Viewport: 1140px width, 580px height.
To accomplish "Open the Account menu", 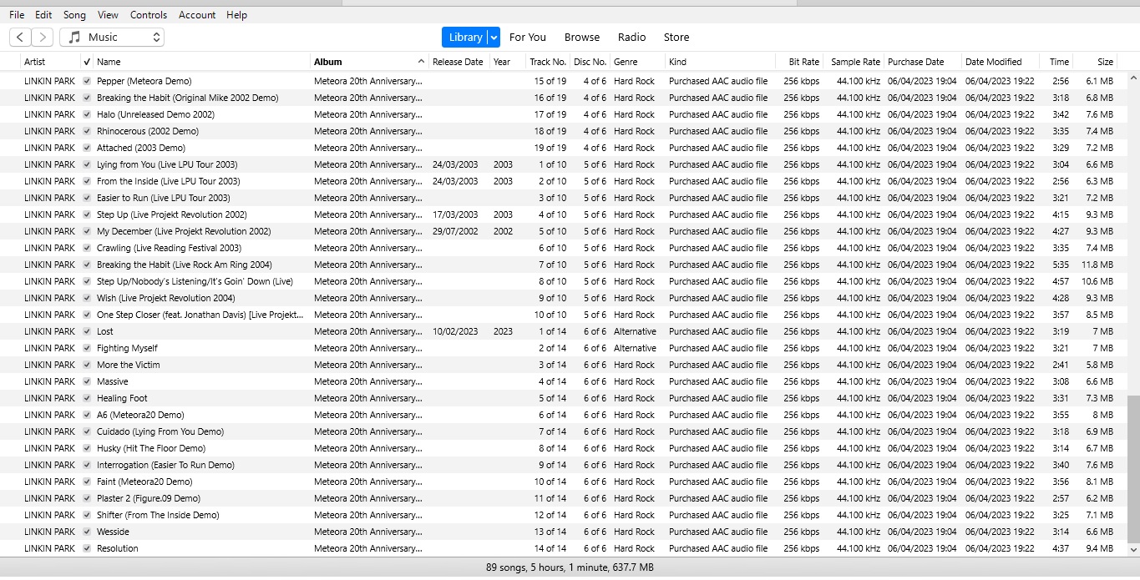I will tap(197, 15).
